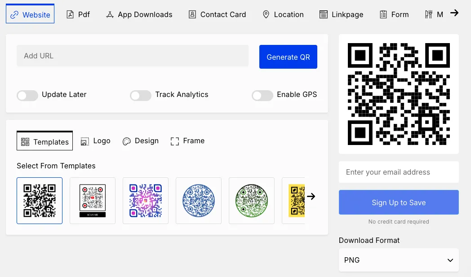Select the purple gradient QR template
The height and width of the screenshot is (277, 471).
point(146,200)
